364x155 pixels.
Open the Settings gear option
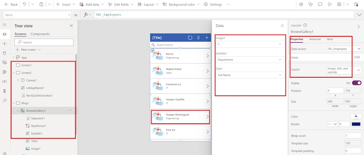[213, 4]
